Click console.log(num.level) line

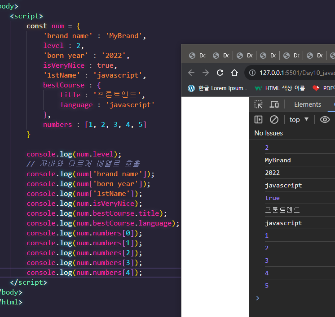tap(74, 154)
